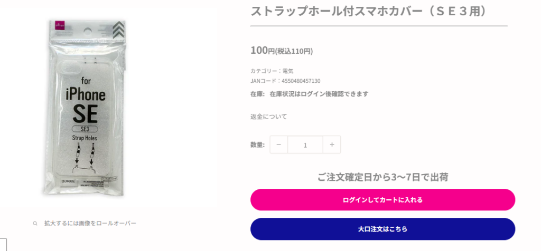Click the ご注文確定日から3〜7日で出荷 shipping notice
The image size is (541, 251).
[383, 177]
